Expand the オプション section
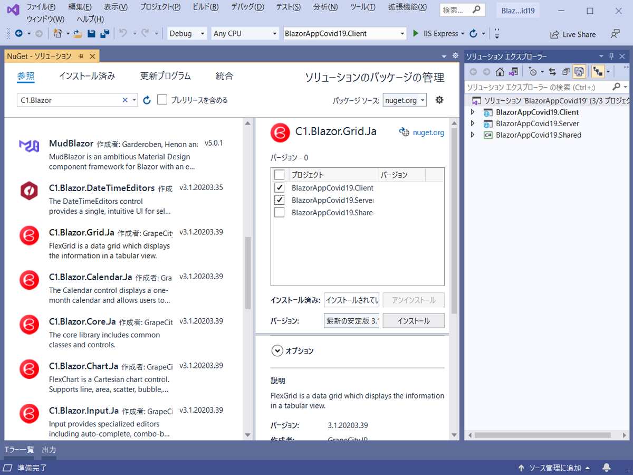The image size is (633, 475). coord(277,351)
